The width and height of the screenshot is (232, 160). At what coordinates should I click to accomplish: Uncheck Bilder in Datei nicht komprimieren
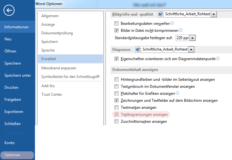[117, 31]
